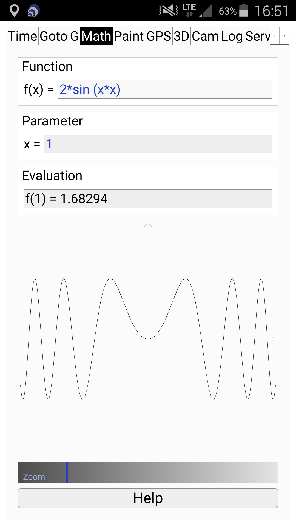Tap the LTE signal indicator
Screen dimensions: 296x527
189,10
